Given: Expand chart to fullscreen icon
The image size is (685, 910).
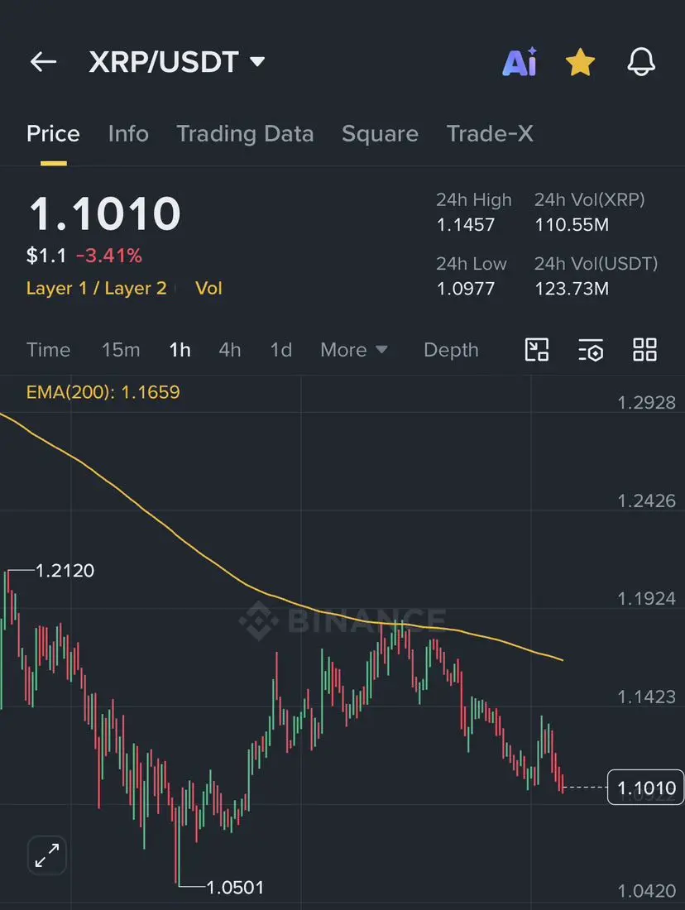Looking at the screenshot, I should (x=47, y=855).
